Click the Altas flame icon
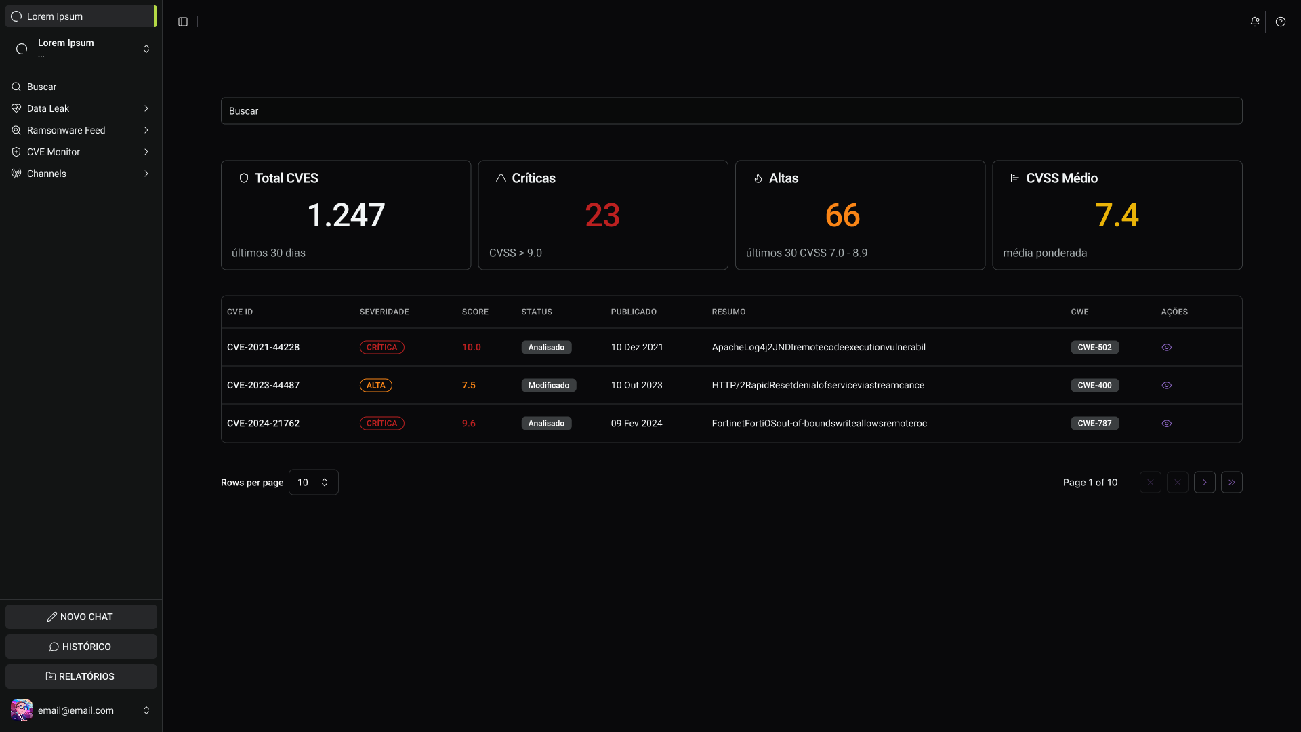The height and width of the screenshot is (732, 1301). pos(758,178)
